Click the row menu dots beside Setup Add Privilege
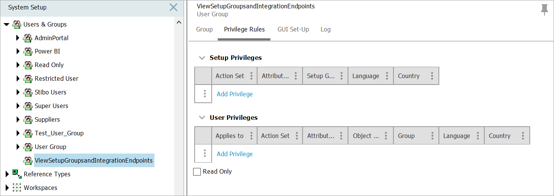This screenshot has height=196, width=554. click(204, 94)
